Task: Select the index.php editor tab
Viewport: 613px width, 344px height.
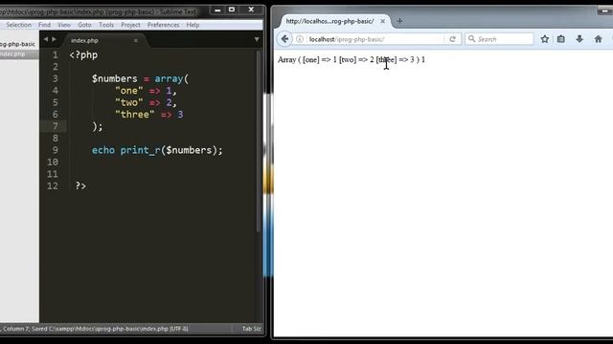Action: point(103,40)
